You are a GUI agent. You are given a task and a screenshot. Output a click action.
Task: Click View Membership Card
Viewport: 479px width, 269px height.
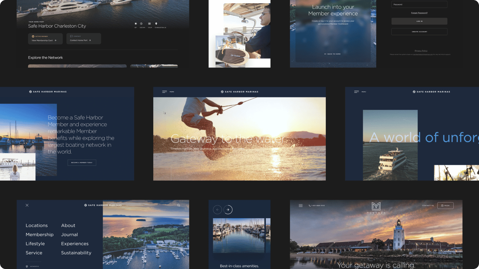point(45,40)
